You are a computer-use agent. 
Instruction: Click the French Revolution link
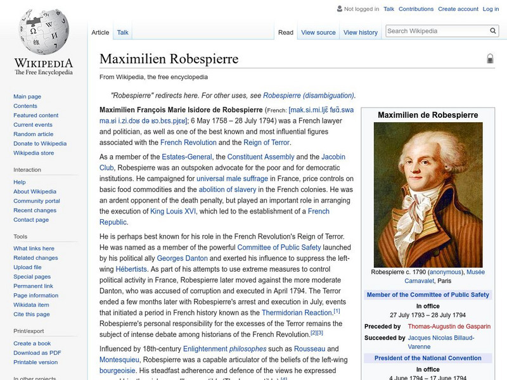188,142
